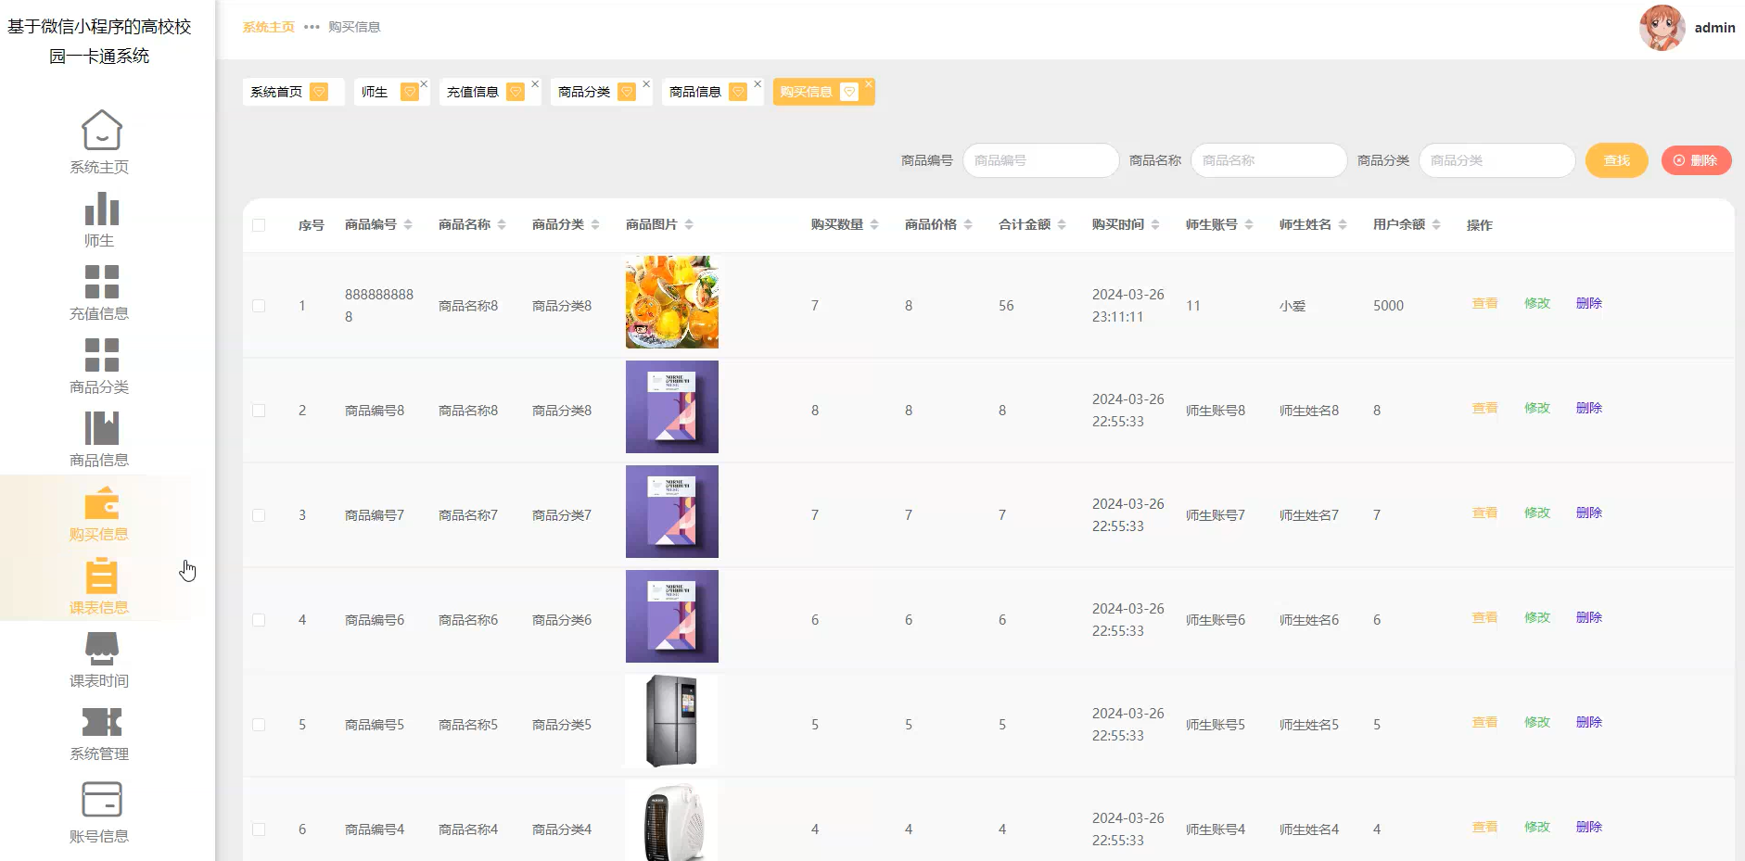
Task: Check the row 4 checkbox
Action: click(259, 620)
